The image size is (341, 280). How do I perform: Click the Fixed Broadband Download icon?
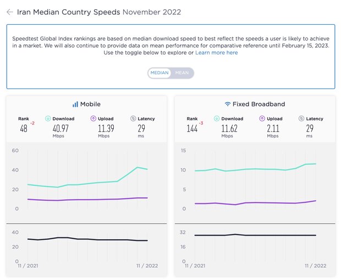pyautogui.click(x=217, y=118)
